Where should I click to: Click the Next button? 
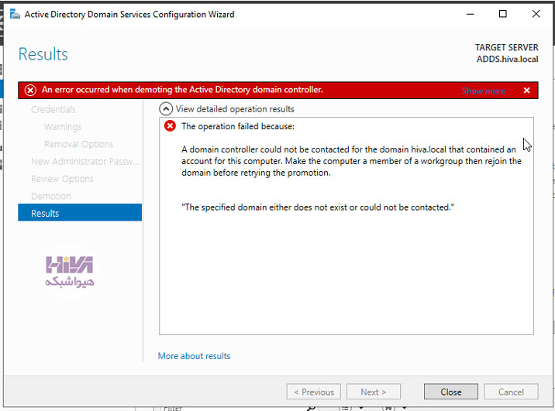point(374,392)
